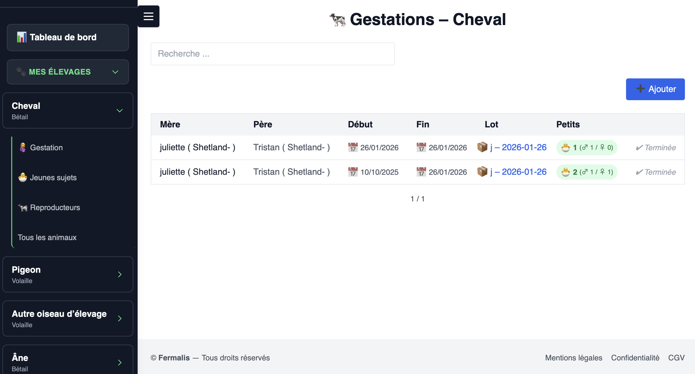
Task: Click the package icon in the first Lot cell
Action: (x=482, y=147)
